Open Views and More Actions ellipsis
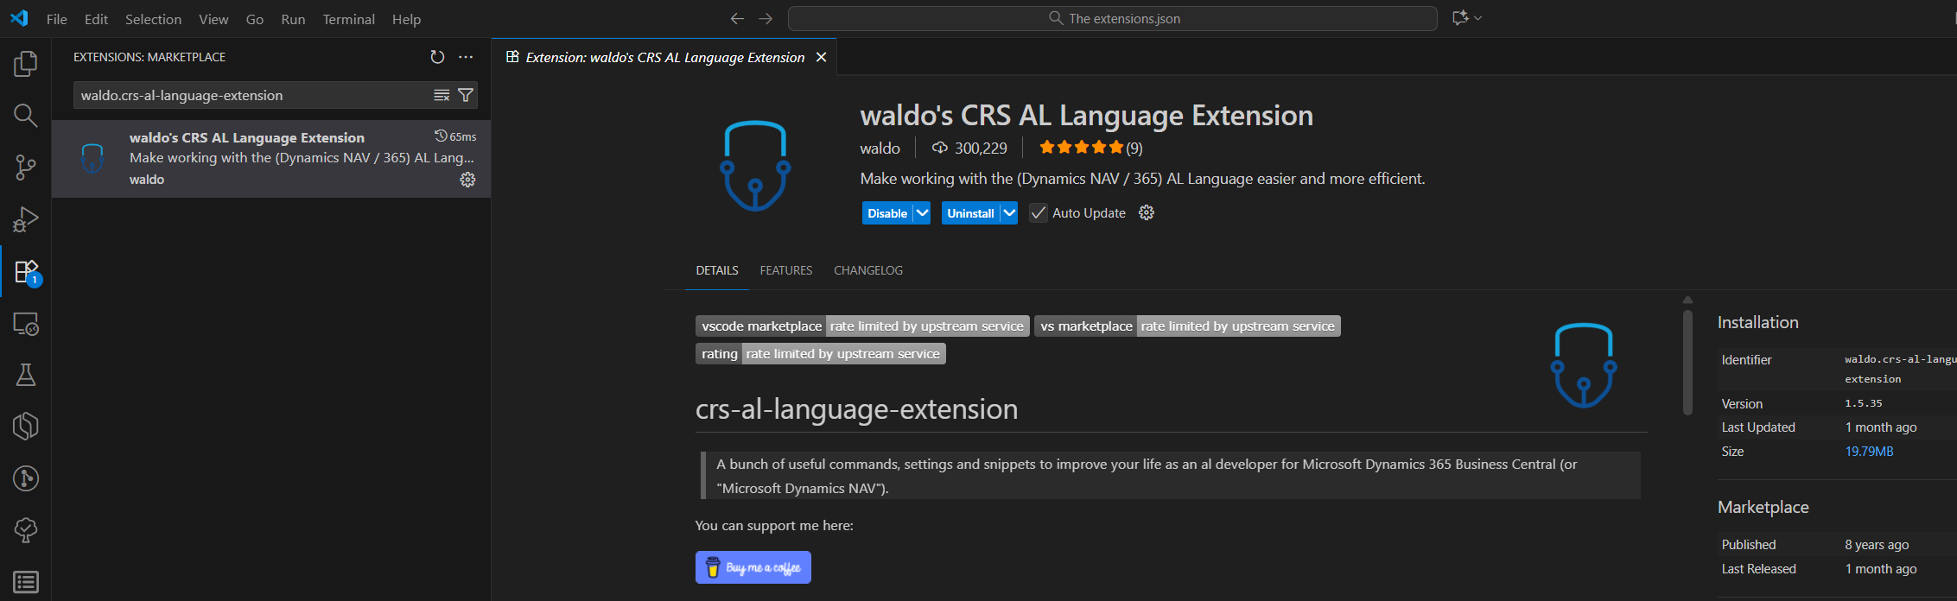The width and height of the screenshot is (1957, 601). pos(466,57)
